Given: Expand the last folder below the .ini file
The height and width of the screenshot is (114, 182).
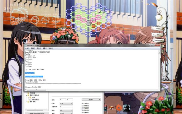Looking at the screenshot, I should [x=27, y=102].
